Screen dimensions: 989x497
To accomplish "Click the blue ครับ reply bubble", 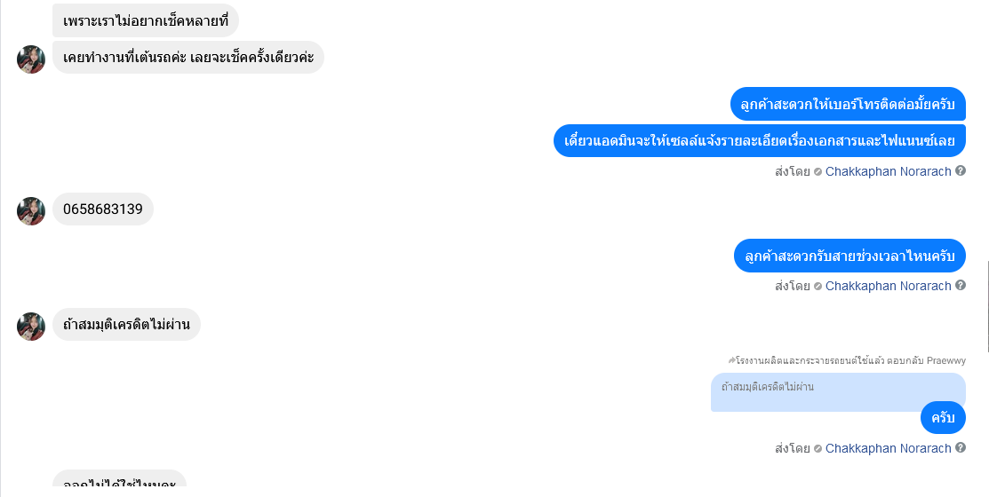I will (943, 418).
